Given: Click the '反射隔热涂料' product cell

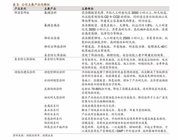Looking at the screenshot, I should (x=53, y=89).
